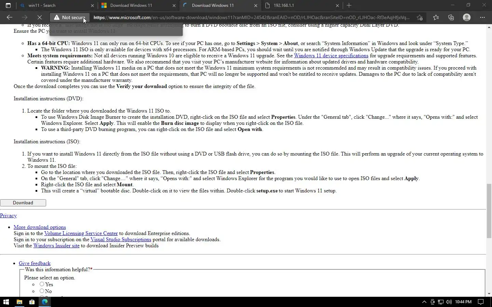The image size is (492, 307).
Task: Switch to the first Download Windows 11 tab
Action: [x=139, y=5]
